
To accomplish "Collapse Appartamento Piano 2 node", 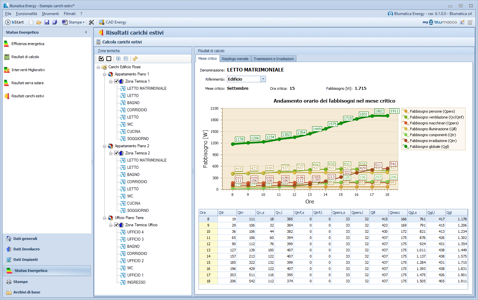I will [x=104, y=146].
